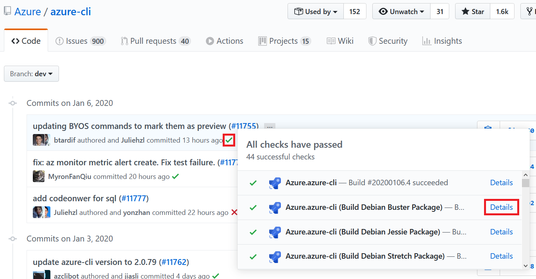Switch to the Issues tab
Image resolution: width=536 pixels, height=279 pixels.
point(80,41)
